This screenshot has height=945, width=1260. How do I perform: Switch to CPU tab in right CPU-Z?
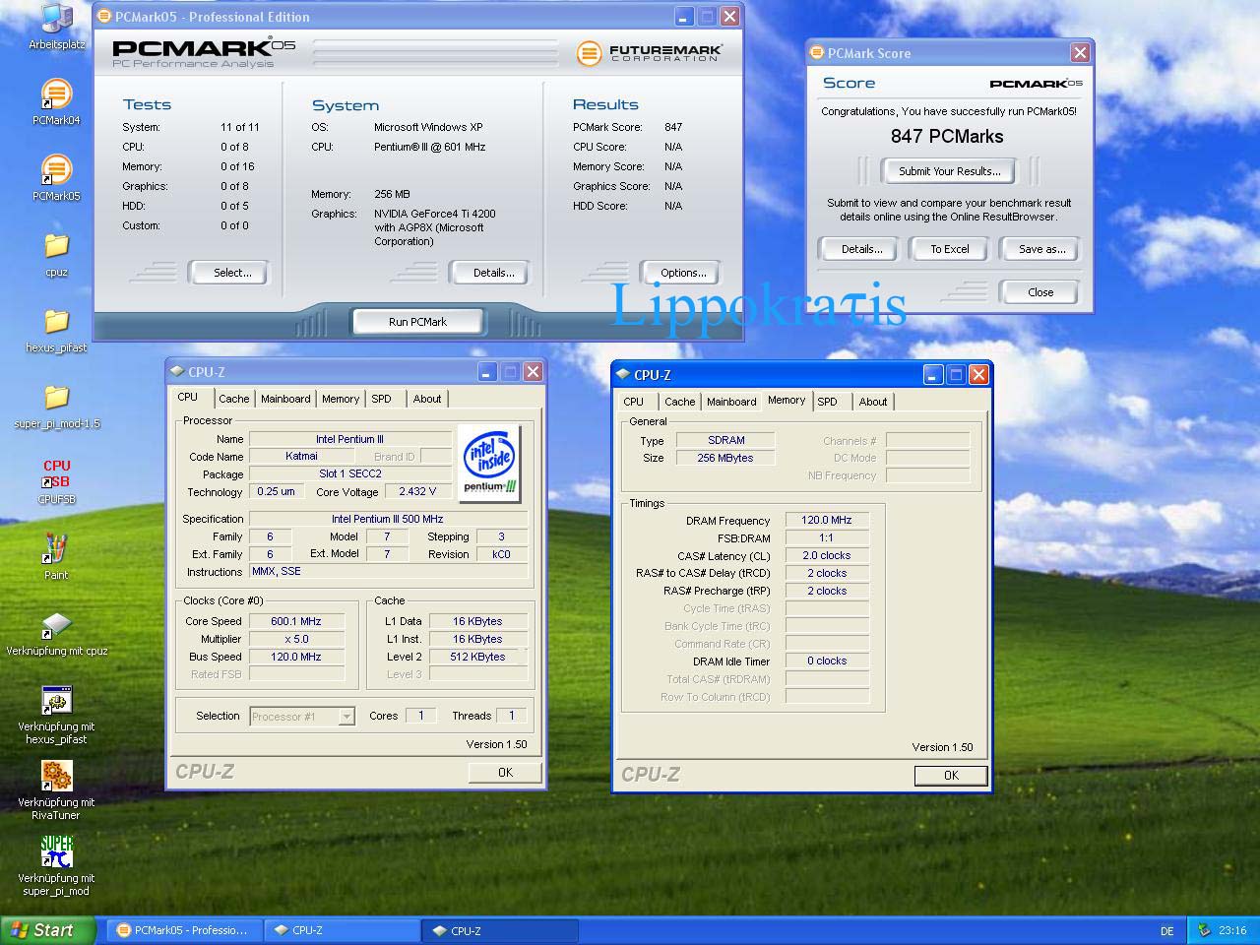634,402
